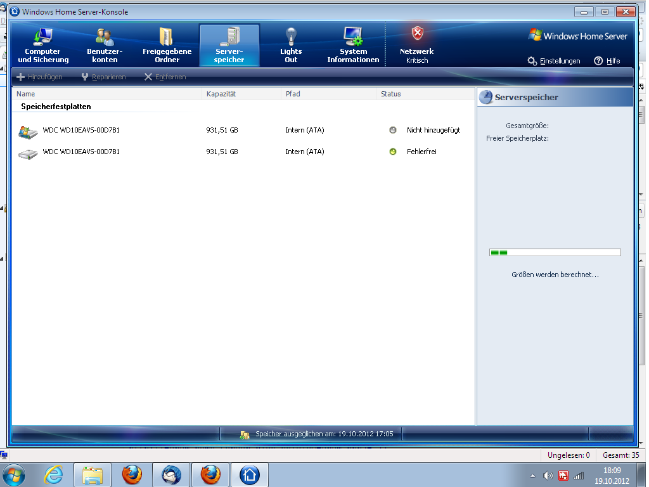The height and width of the screenshot is (487, 649).
Task: Open Windows Explorer from taskbar
Action: (93, 475)
